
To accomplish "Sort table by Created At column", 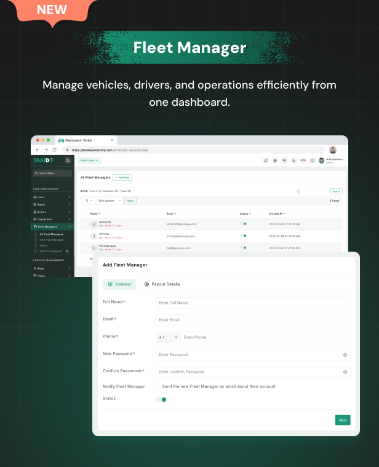I will click(x=277, y=214).
